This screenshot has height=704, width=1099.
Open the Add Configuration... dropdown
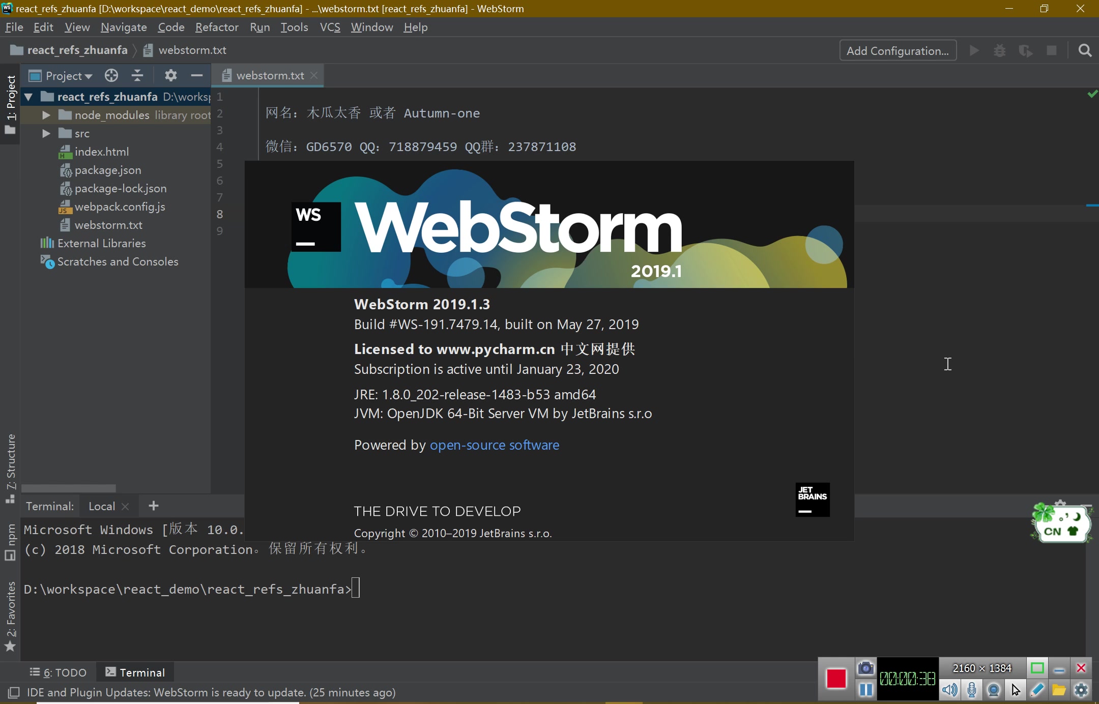(898, 50)
